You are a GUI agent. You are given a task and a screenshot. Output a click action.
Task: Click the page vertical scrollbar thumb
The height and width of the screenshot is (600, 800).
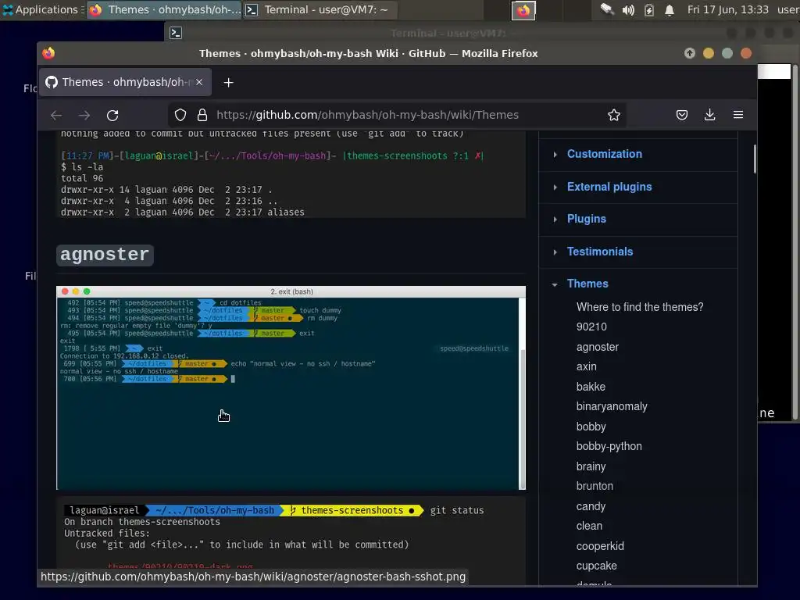pos(754,159)
